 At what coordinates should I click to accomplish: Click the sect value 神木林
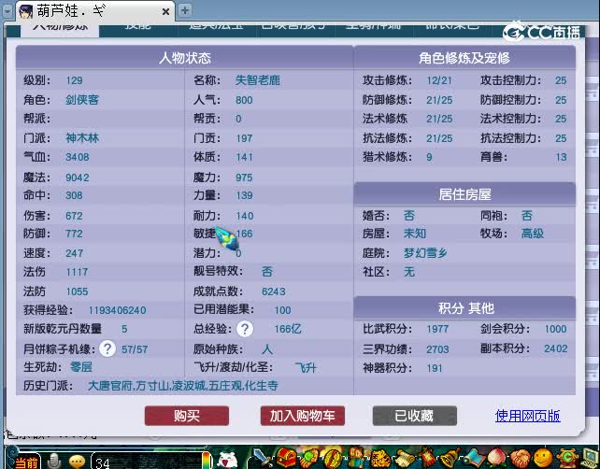(x=82, y=138)
